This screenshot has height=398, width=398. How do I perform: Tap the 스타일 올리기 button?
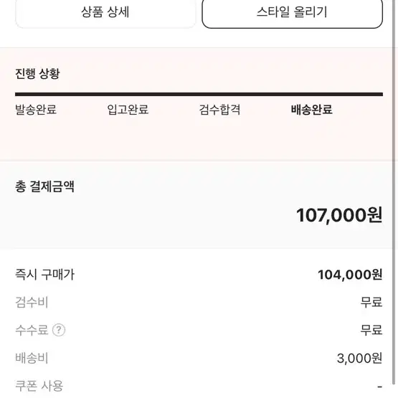292,12
